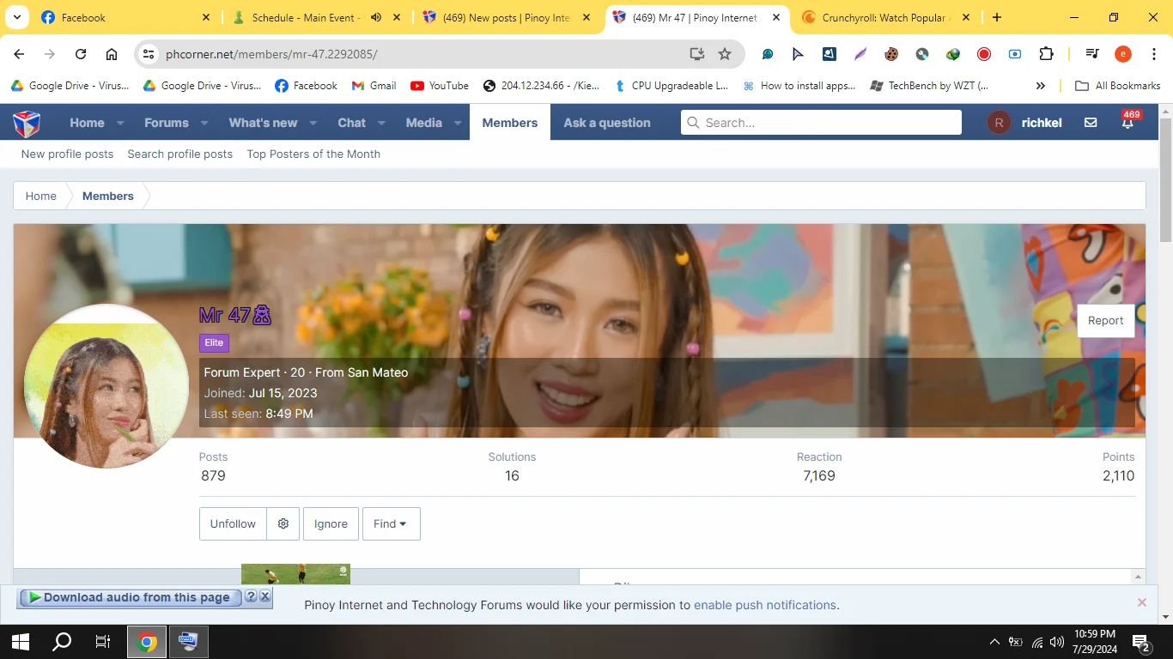Viewport: 1173px width, 659px height.
Task: Switch to New posts Pinoy tab
Action: (x=507, y=17)
